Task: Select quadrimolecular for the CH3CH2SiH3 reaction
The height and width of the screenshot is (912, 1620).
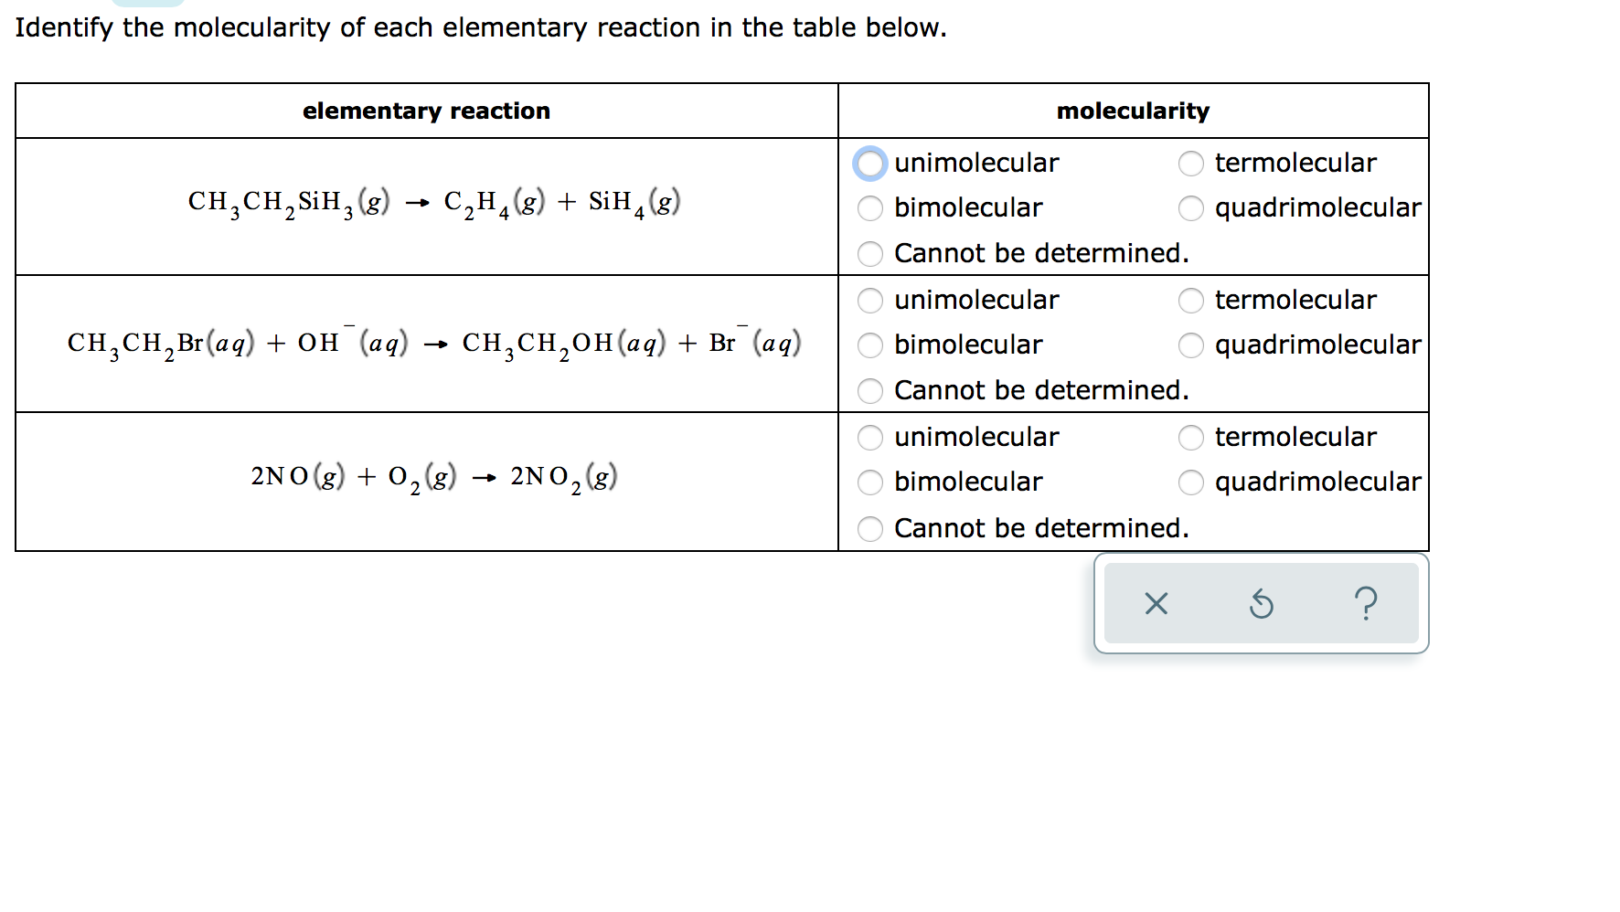Action: click(x=1191, y=208)
